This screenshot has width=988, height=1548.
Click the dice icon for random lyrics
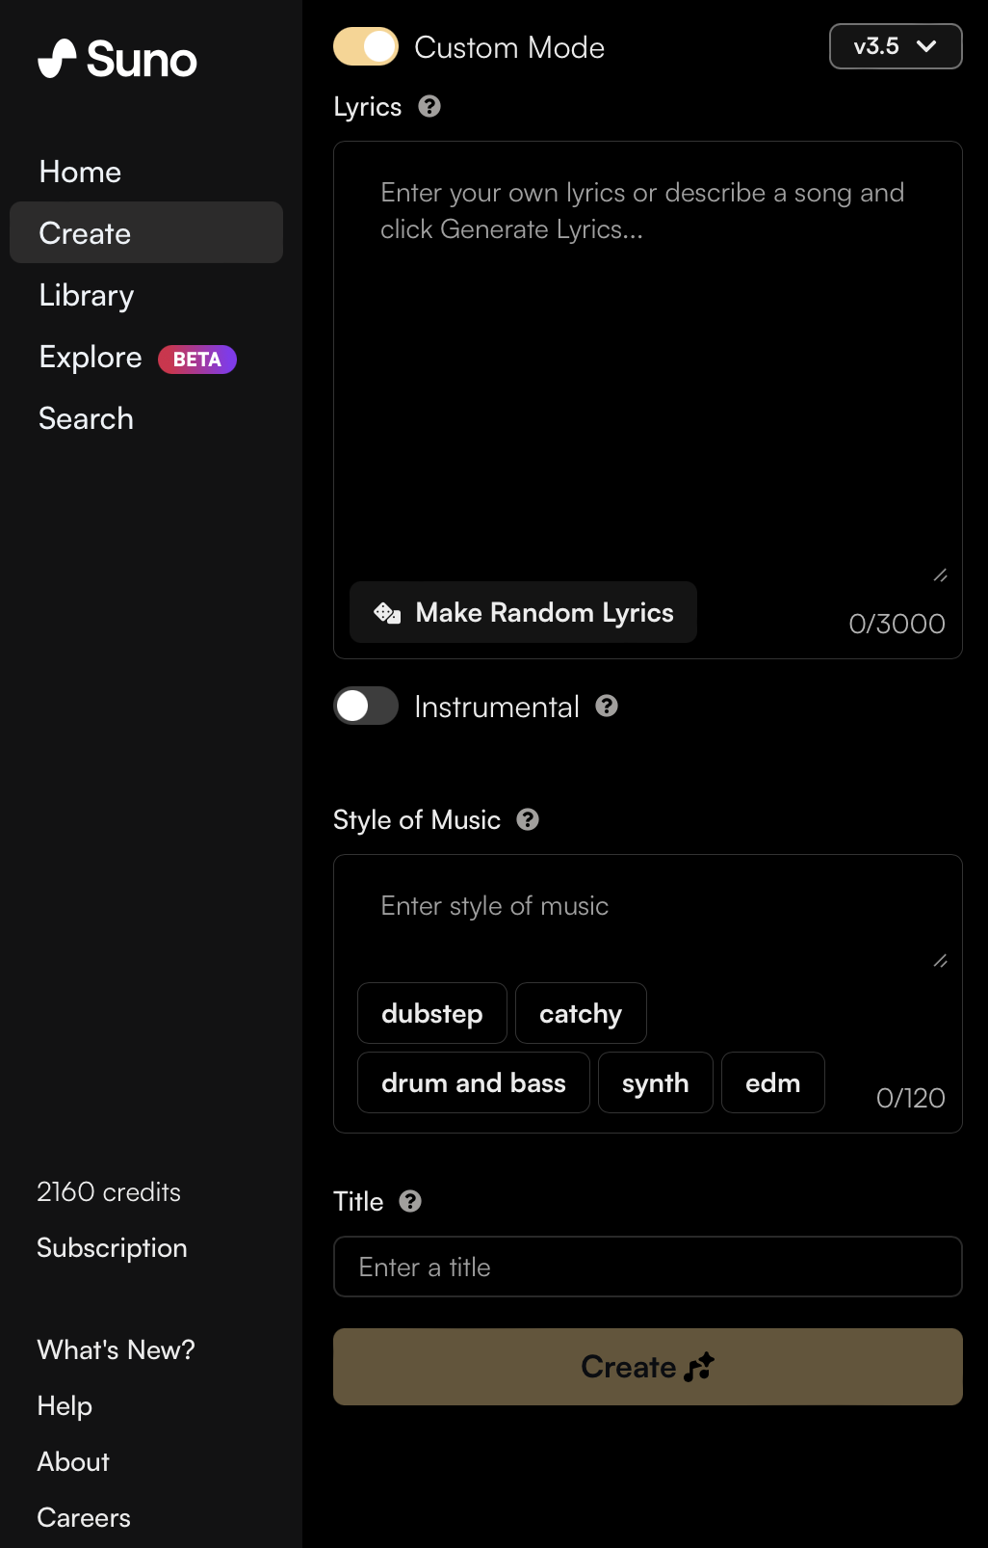point(387,613)
